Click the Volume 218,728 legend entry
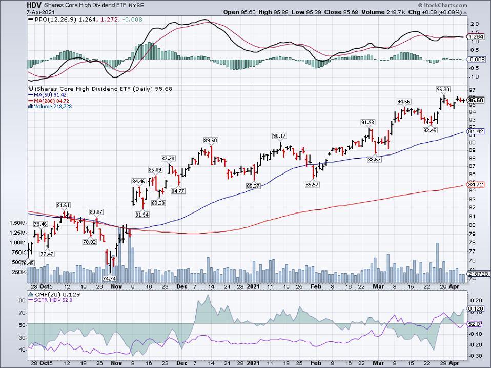 click(53, 107)
